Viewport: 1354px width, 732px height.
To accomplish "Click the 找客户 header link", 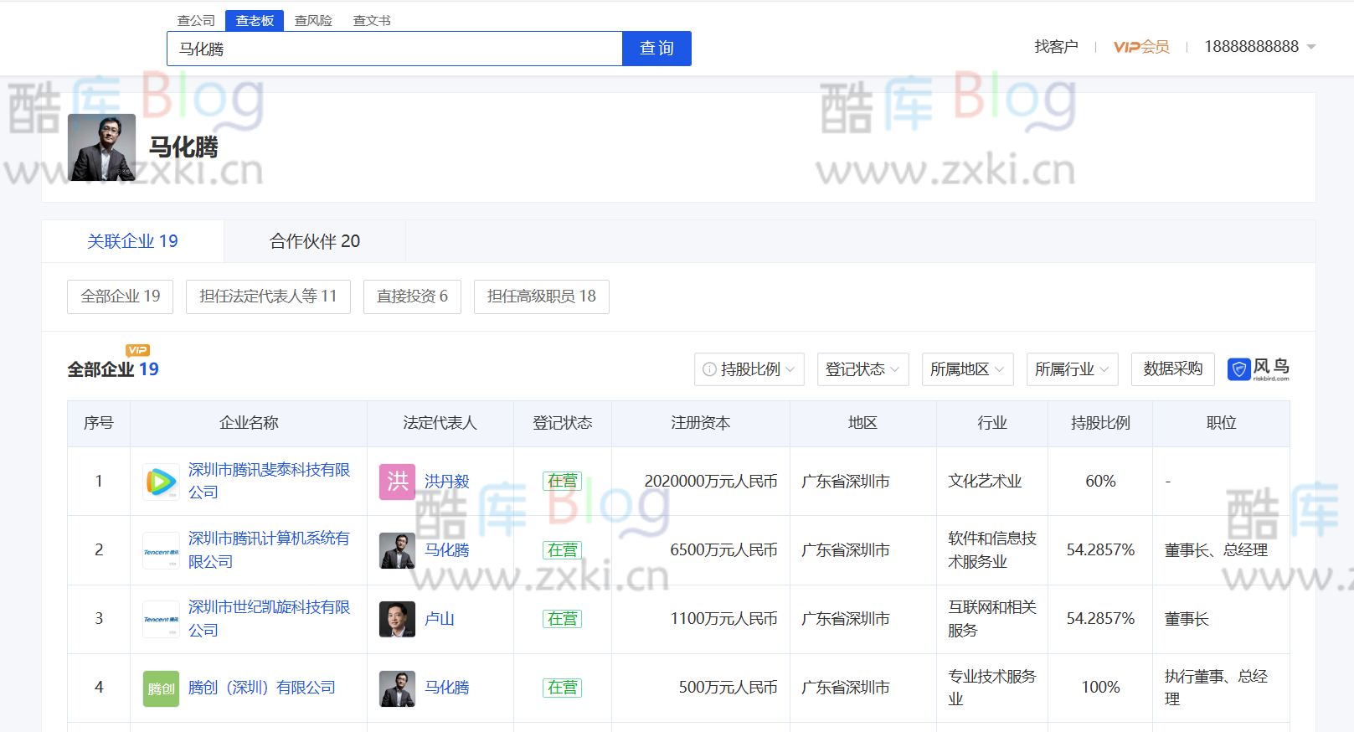I will pos(1056,47).
